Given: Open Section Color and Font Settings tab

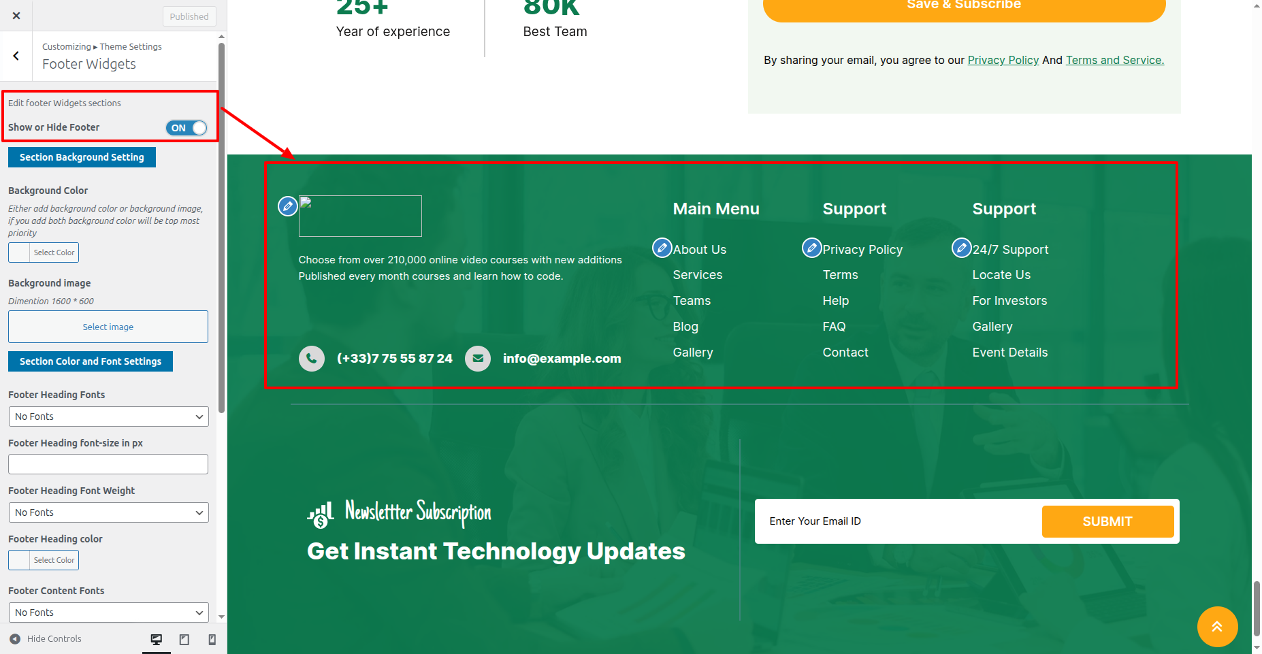Looking at the screenshot, I should point(91,361).
